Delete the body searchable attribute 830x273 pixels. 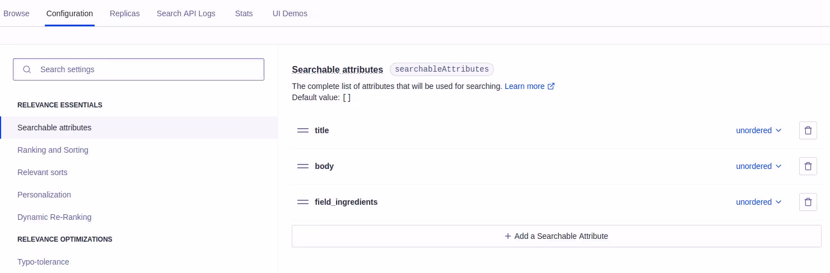[808, 166]
